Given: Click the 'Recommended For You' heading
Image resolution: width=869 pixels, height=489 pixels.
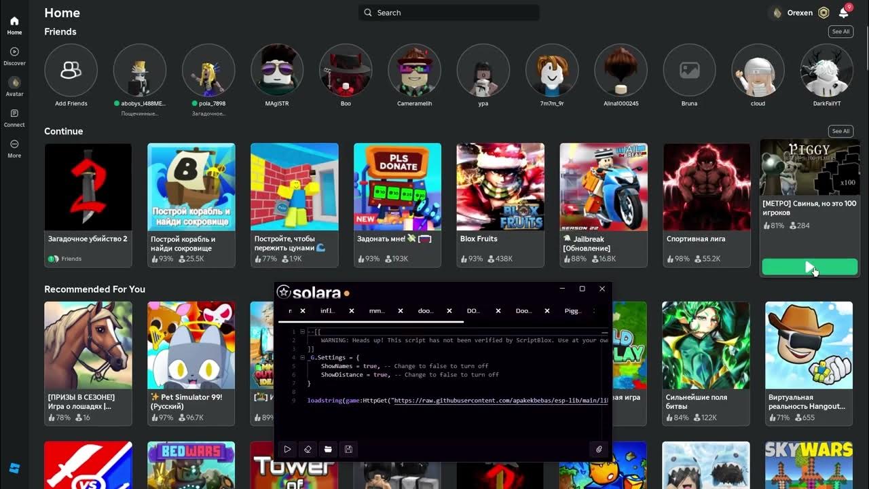Looking at the screenshot, I should click(95, 289).
